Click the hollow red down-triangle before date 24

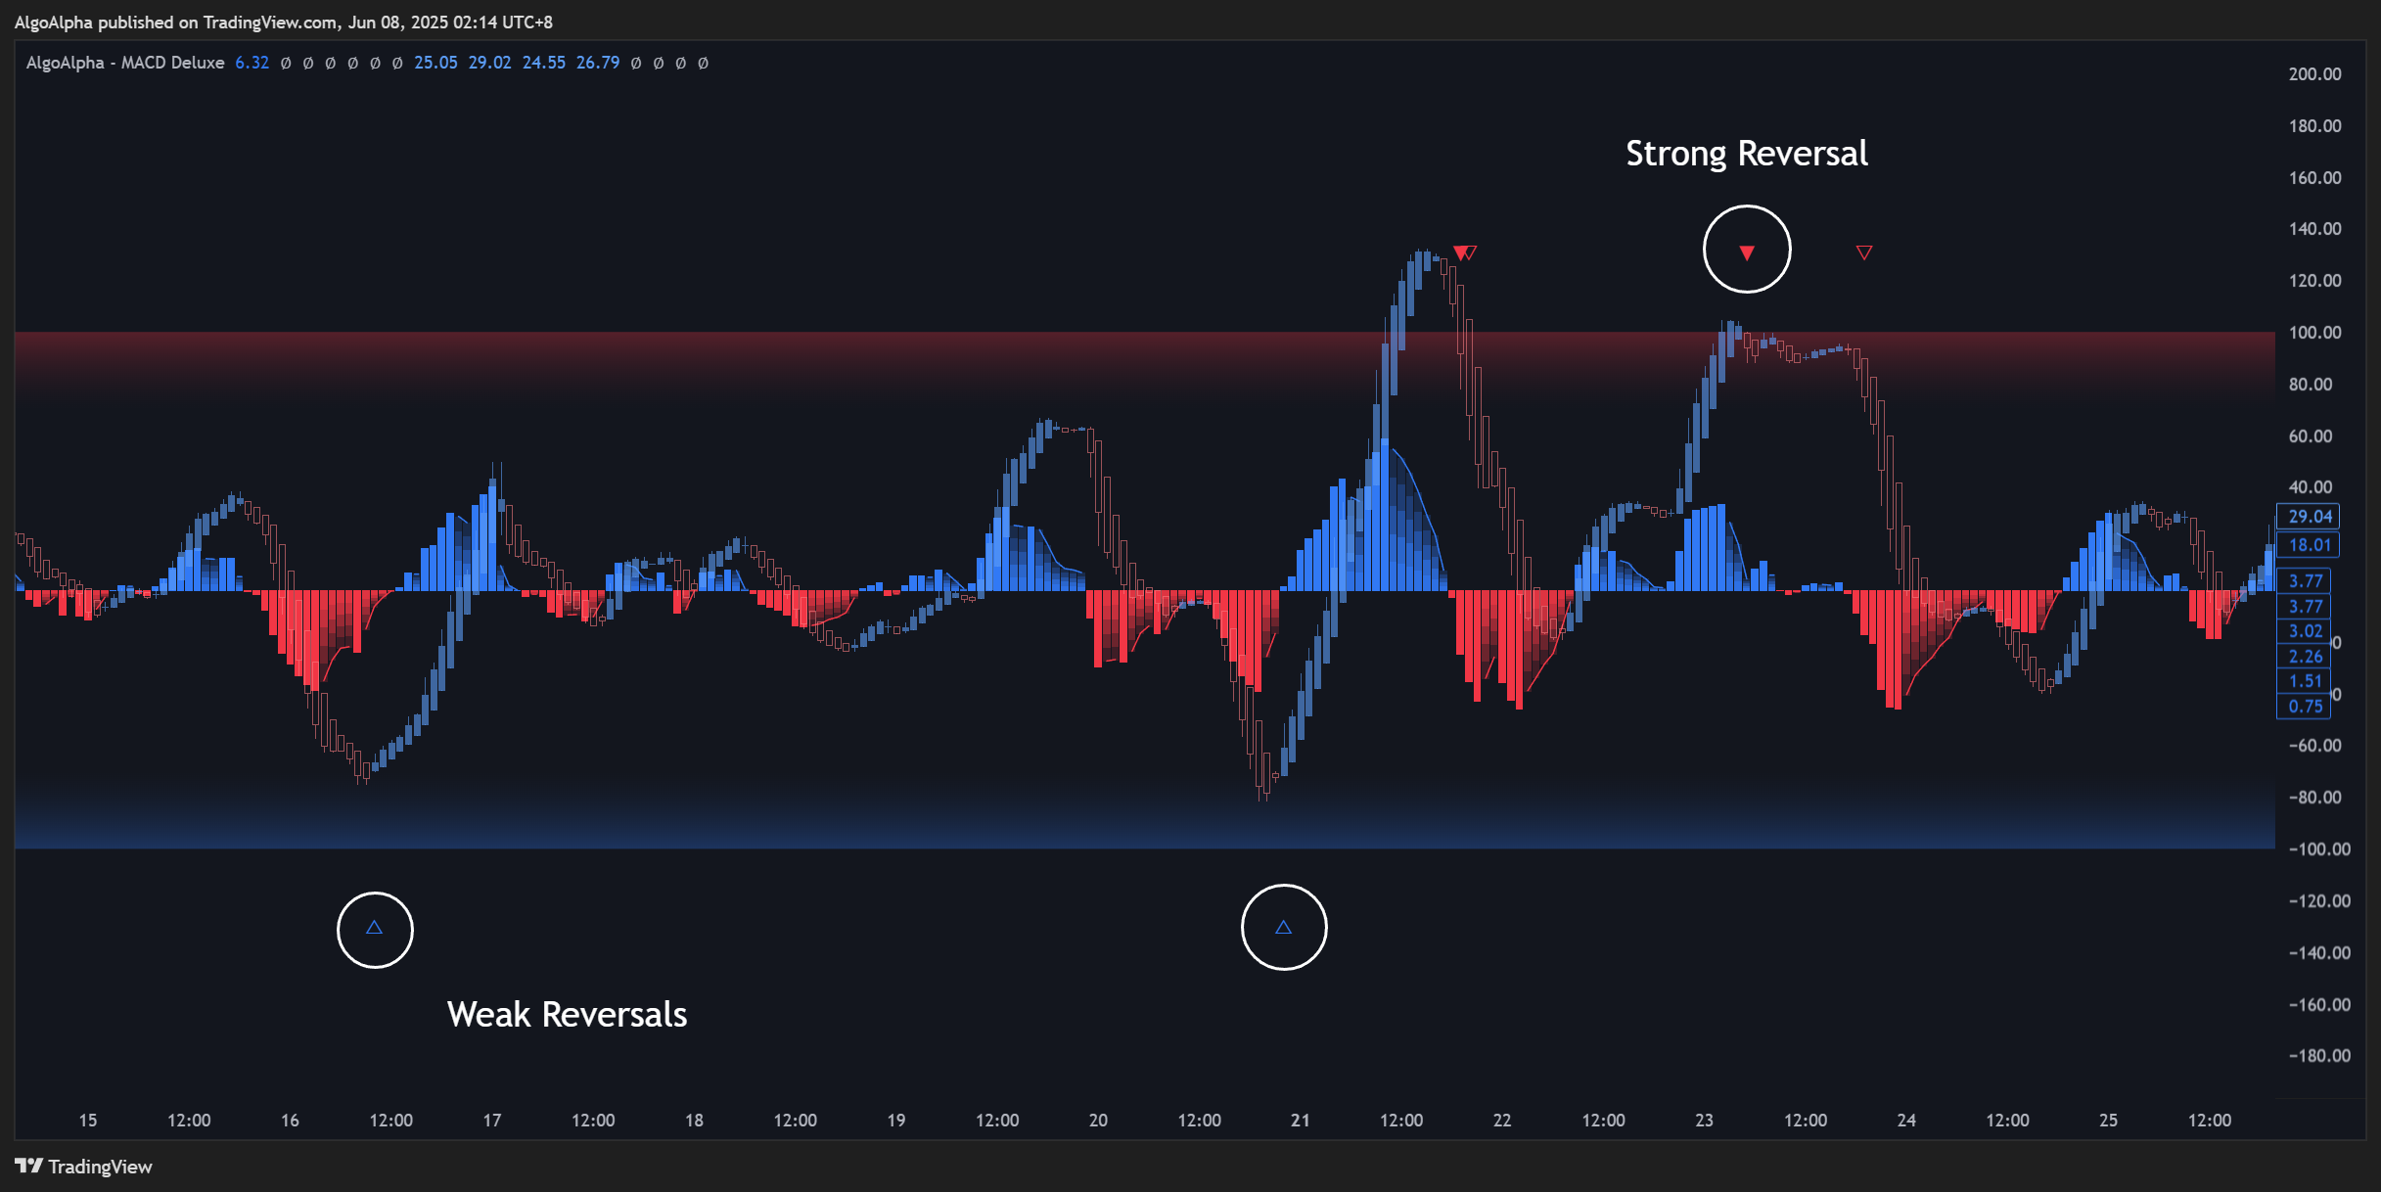click(x=1864, y=252)
